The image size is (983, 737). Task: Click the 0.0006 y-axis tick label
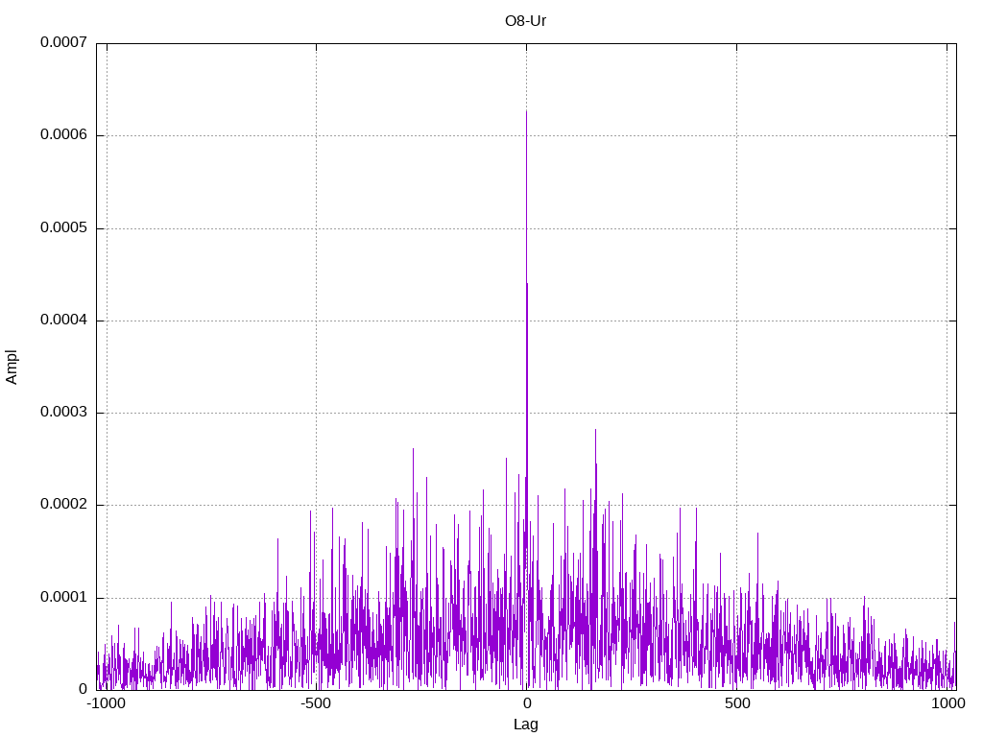click(x=63, y=134)
